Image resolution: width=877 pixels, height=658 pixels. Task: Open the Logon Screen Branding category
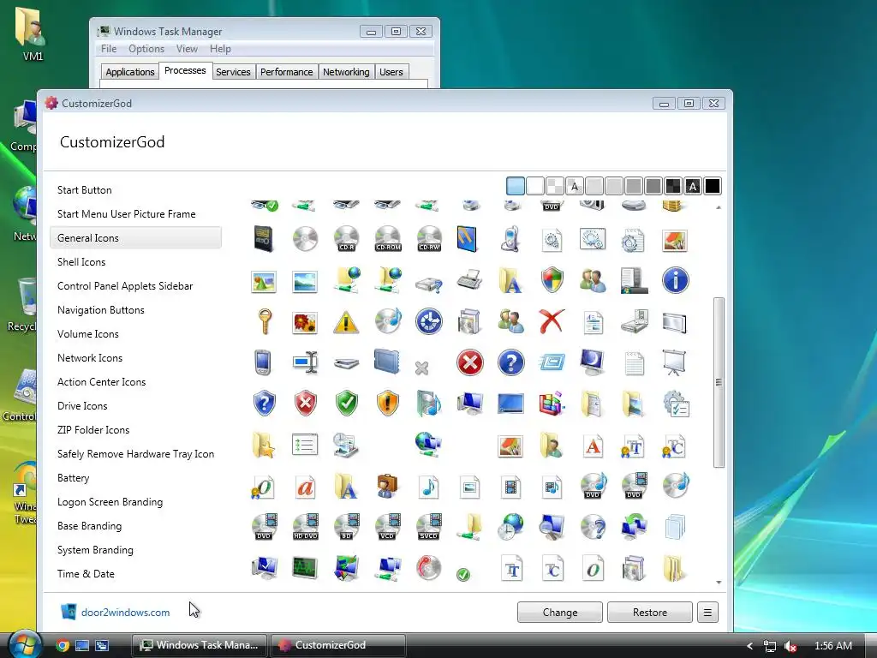click(110, 502)
